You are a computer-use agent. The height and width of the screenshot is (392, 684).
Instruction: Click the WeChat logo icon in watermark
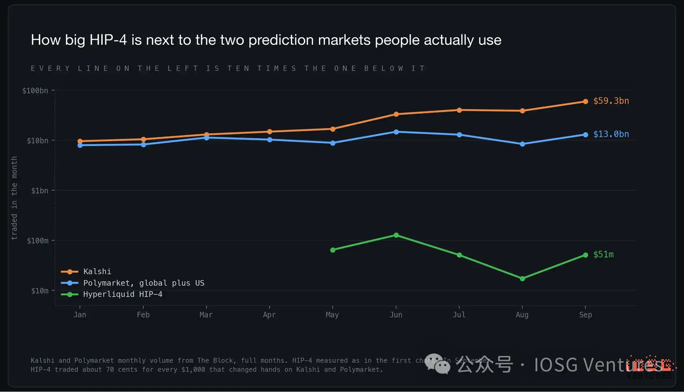pyautogui.click(x=438, y=364)
